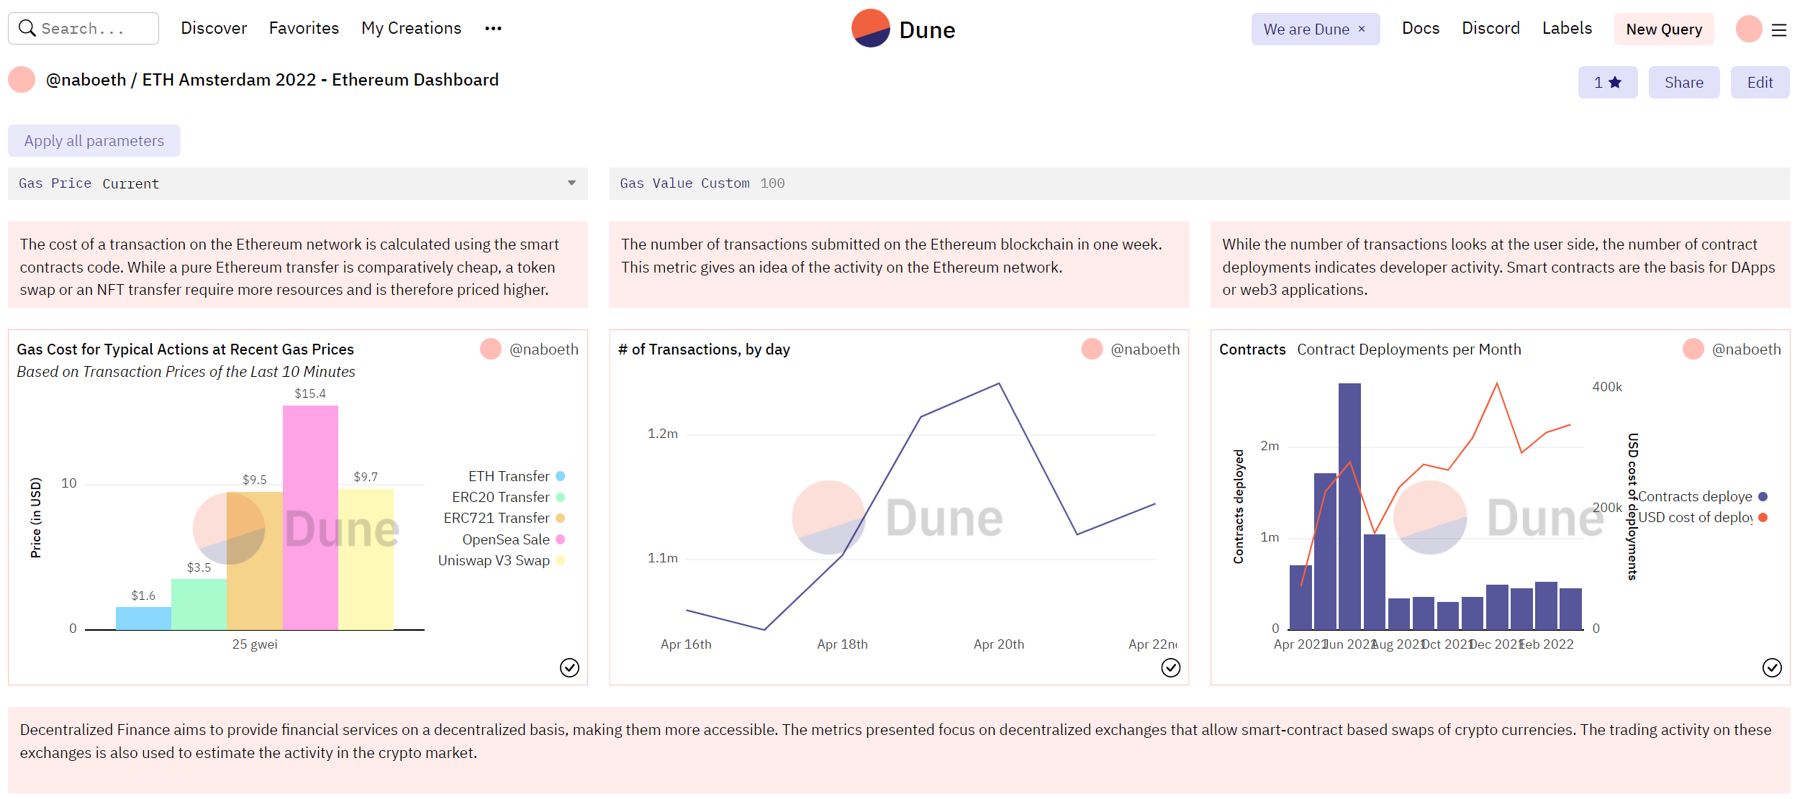Click '25 gwei' axis label
Screen dimensions: 1805x799
[x=255, y=644]
